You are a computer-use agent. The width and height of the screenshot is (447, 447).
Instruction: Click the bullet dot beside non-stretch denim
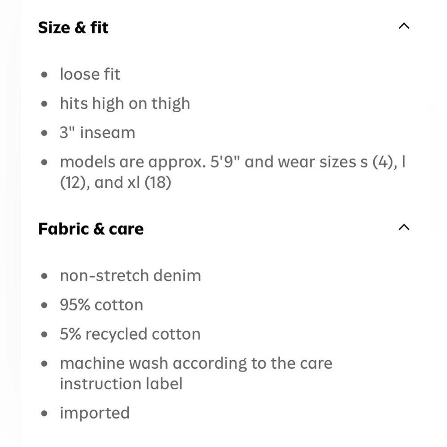(x=44, y=276)
